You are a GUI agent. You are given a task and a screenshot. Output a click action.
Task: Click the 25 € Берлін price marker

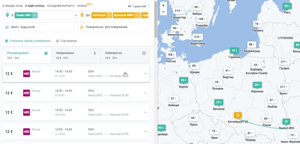(x=184, y=80)
